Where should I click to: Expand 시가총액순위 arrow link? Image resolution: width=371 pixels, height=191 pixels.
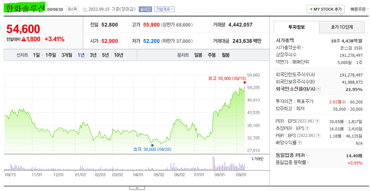point(290,47)
